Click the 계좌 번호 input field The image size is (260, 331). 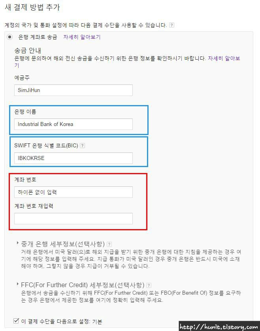click(x=73, y=192)
